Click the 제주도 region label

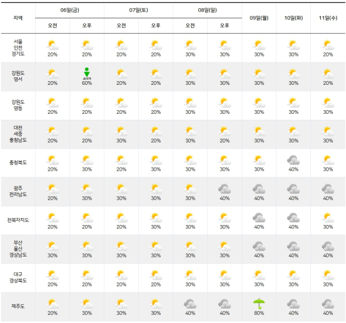[18, 306]
